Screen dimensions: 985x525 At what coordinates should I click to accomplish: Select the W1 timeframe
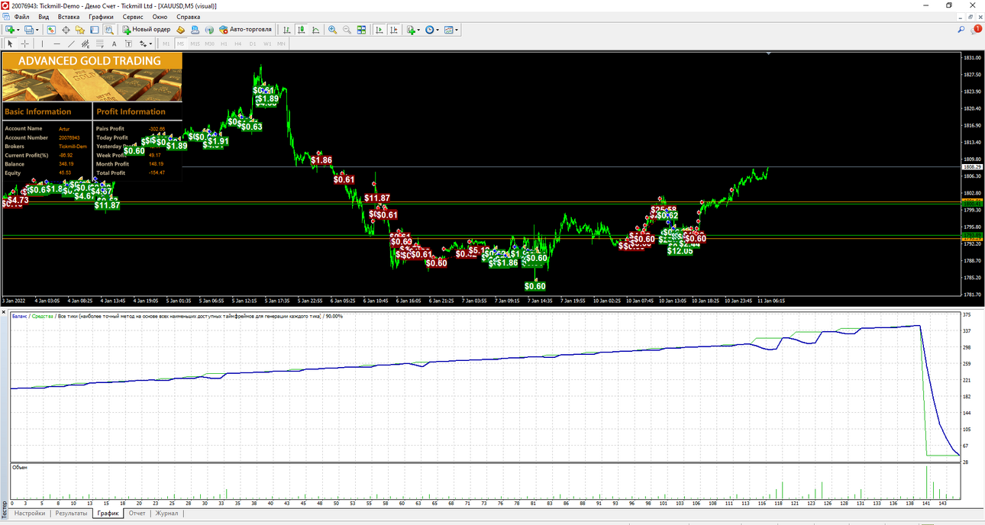tap(267, 43)
